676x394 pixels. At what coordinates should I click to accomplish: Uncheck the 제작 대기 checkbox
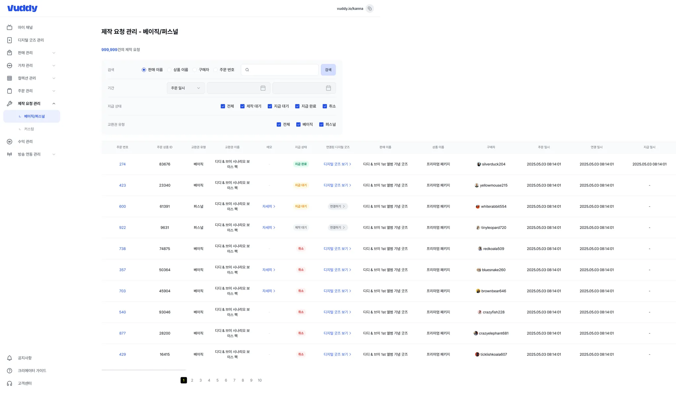point(242,106)
